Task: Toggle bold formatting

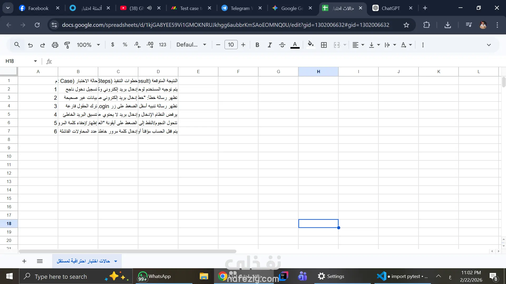Action: pyautogui.click(x=257, y=45)
